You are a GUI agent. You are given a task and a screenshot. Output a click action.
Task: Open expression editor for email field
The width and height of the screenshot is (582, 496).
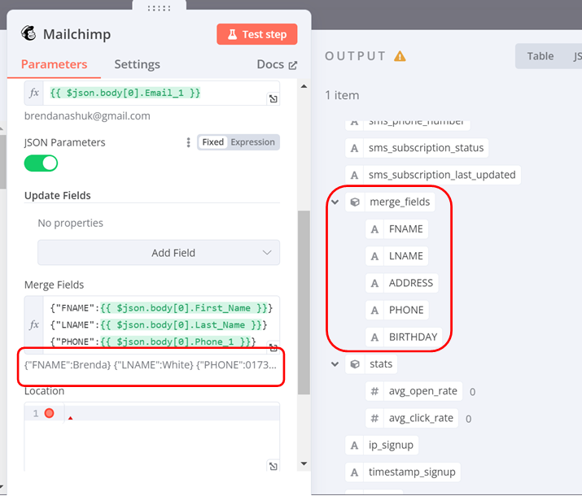coord(273,98)
